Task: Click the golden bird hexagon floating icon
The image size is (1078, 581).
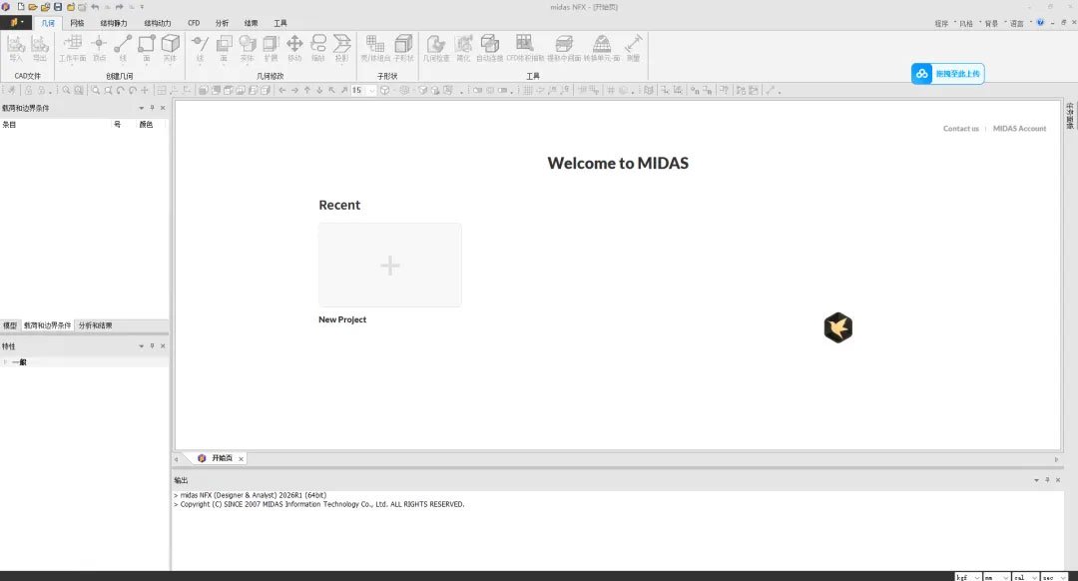Action: (x=838, y=327)
